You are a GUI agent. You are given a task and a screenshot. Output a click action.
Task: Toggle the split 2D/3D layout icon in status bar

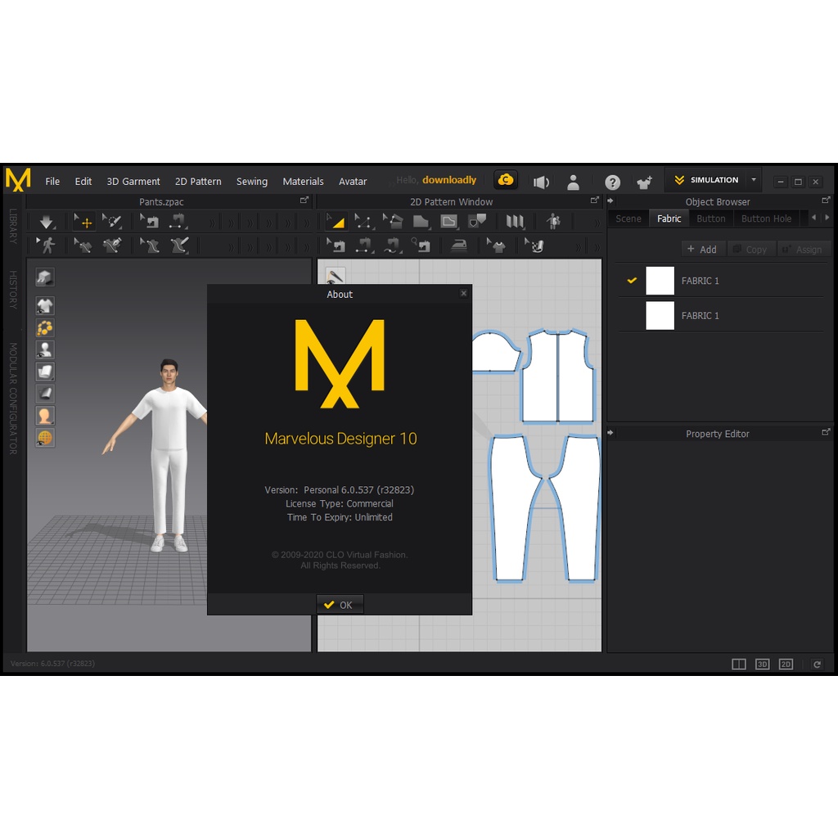739,665
